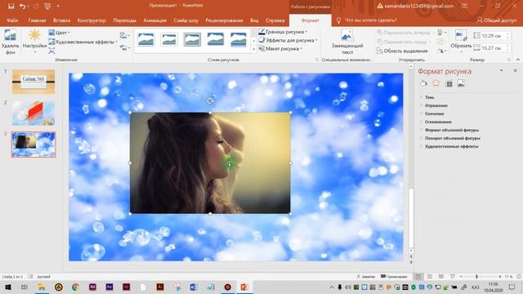This screenshot has height=294, width=523.
Task: Open the Color (Цвет) dropdown
Action: point(59,33)
